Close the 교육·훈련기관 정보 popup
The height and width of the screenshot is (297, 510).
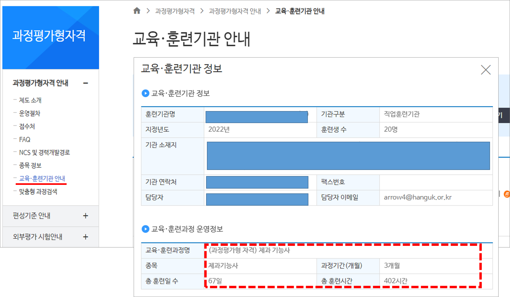(x=485, y=70)
